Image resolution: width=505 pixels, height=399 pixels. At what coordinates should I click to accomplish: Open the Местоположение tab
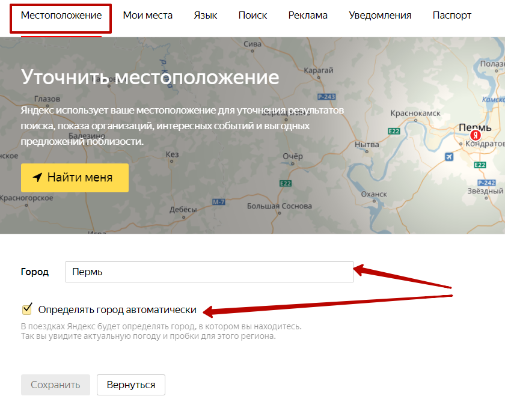[x=61, y=15]
